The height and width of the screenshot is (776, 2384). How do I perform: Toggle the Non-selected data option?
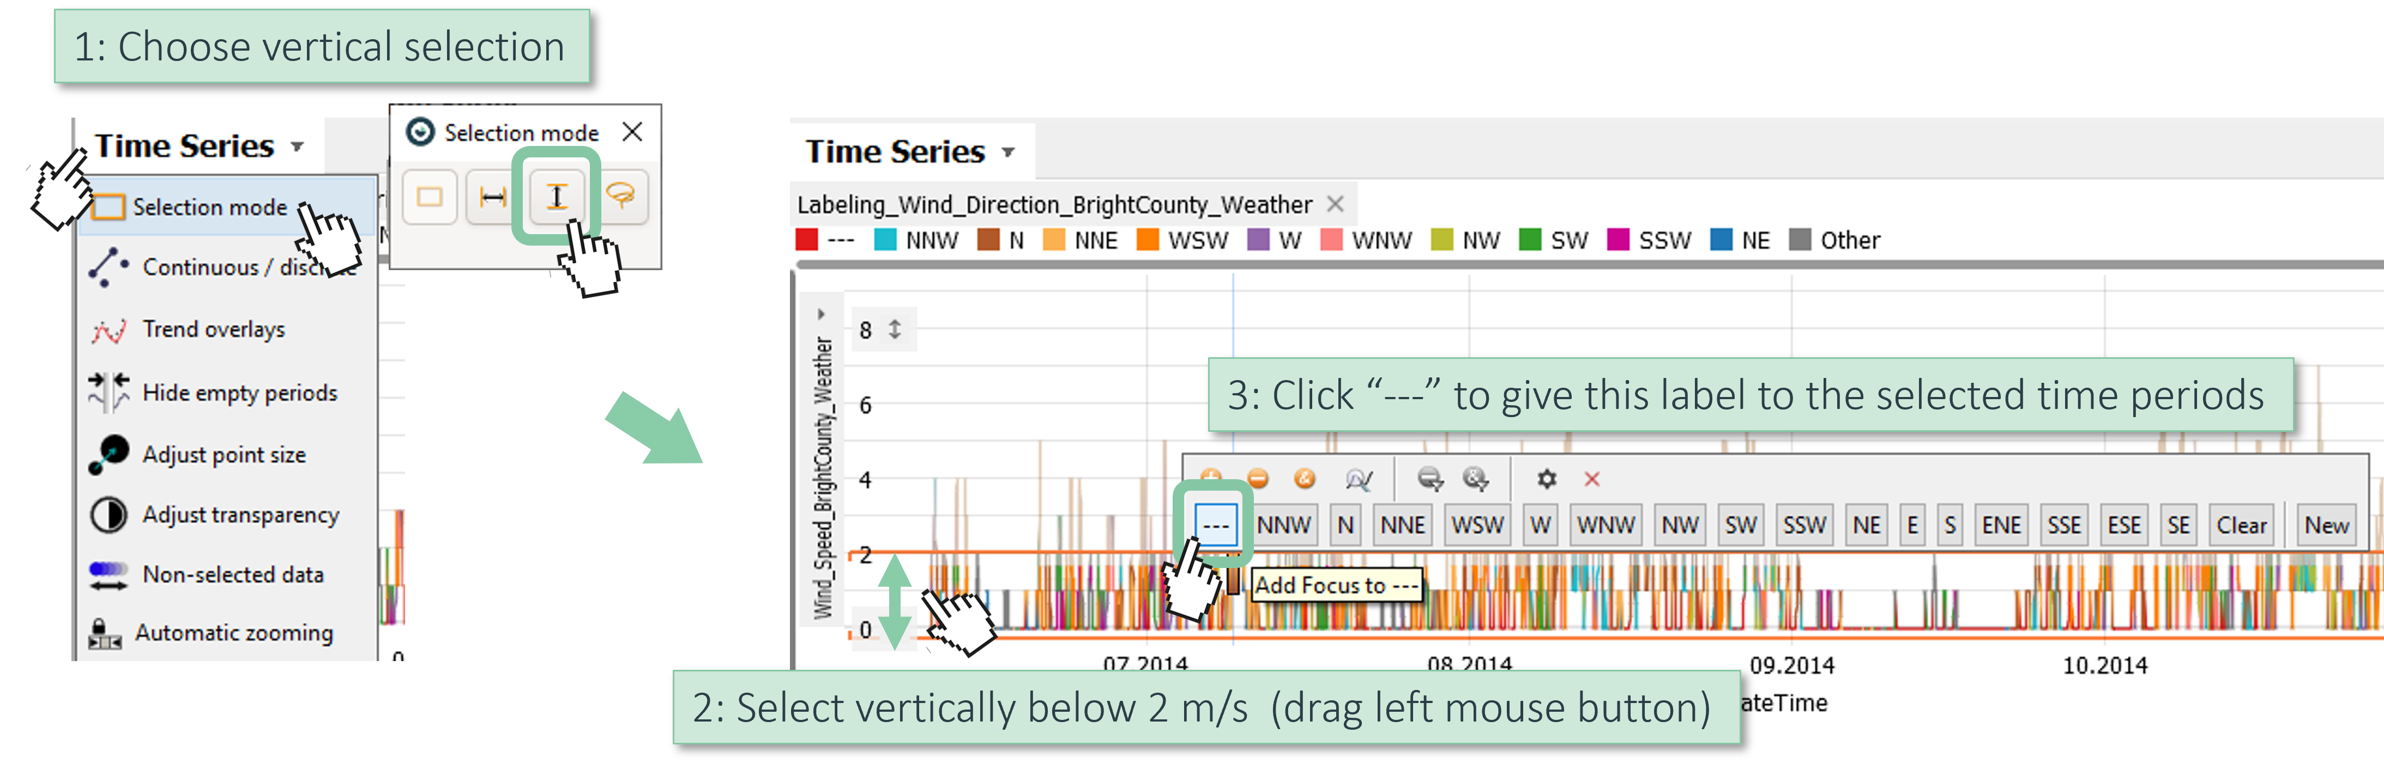(x=232, y=575)
